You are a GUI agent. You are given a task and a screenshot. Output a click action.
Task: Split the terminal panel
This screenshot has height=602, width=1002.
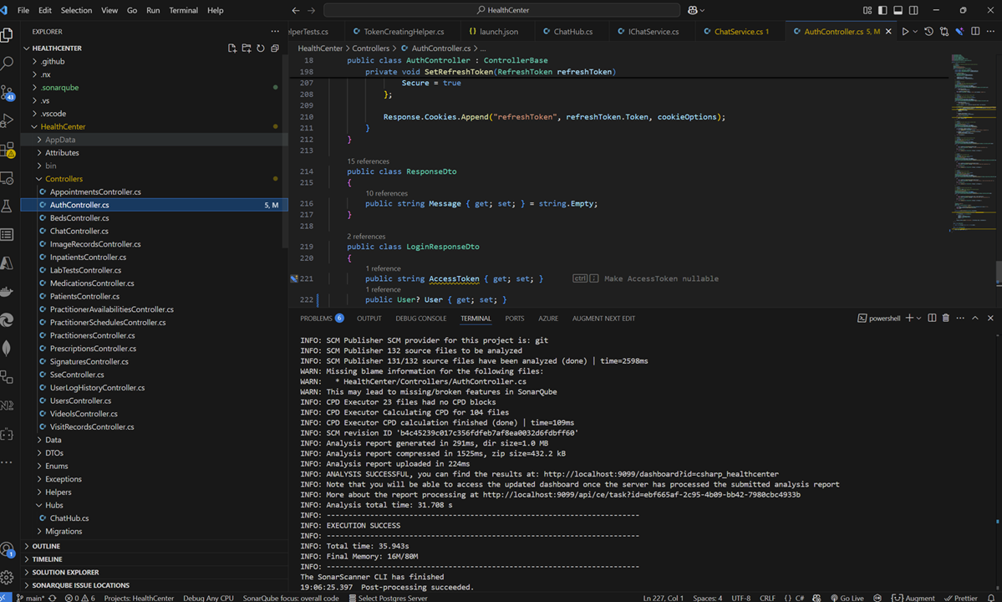(932, 319)
